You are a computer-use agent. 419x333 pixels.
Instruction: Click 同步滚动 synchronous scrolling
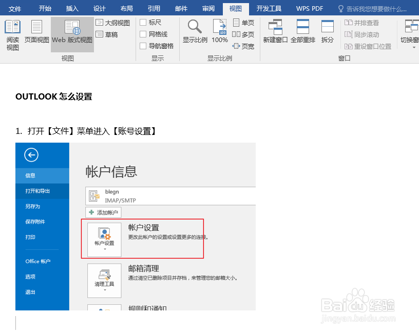pyautogui.click(x=361, y=35)
